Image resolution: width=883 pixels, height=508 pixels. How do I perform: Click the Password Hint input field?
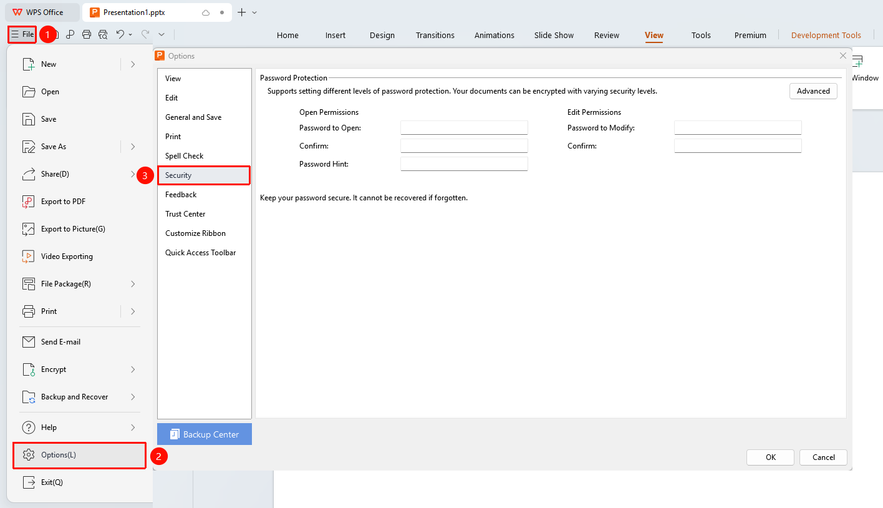pyautogui.click(x=464, y=164)
